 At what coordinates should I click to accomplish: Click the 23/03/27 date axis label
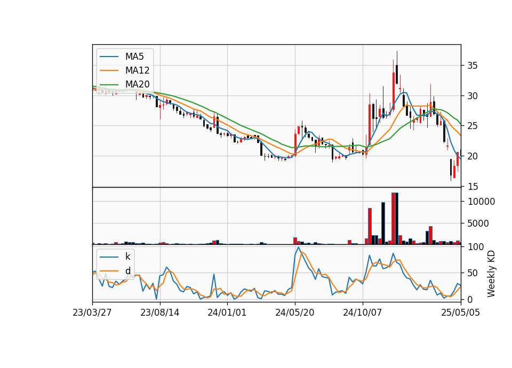pyautogui.click(x=92, y=313)
